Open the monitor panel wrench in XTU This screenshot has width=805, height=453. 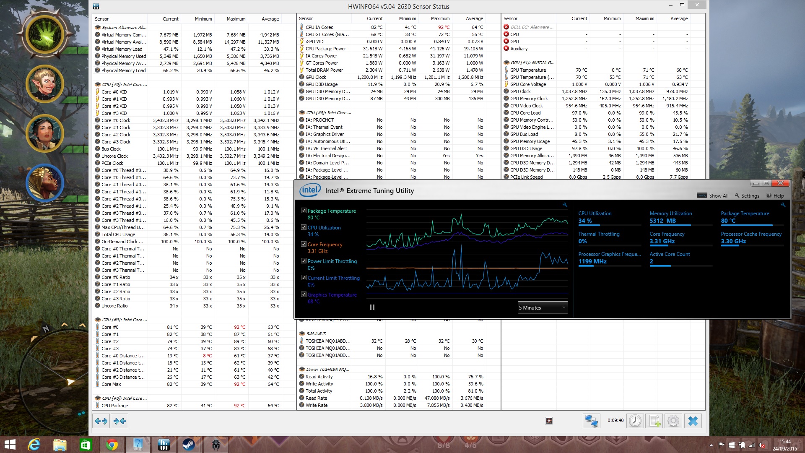point(783,205)
